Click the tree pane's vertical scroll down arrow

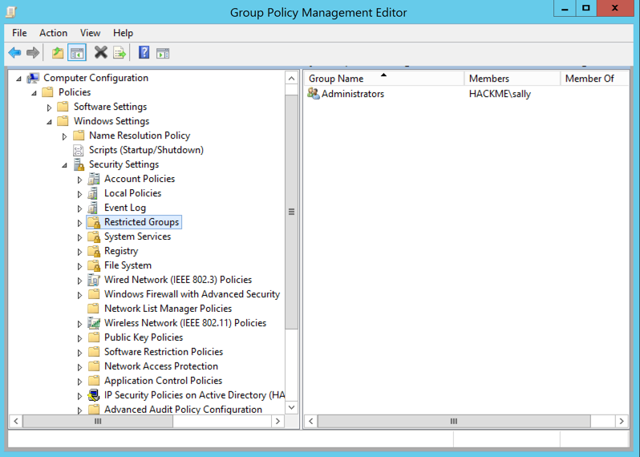(x=291, y=407)
